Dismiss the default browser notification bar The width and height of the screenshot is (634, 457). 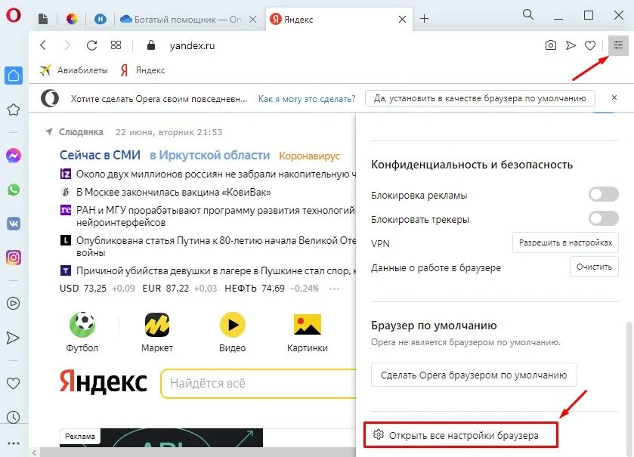[614, 97]
